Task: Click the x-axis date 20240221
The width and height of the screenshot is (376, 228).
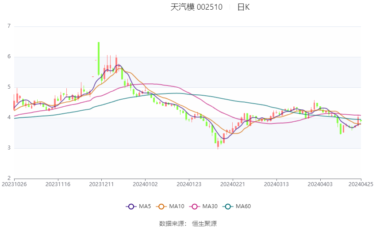Action: tap(233, 184)
